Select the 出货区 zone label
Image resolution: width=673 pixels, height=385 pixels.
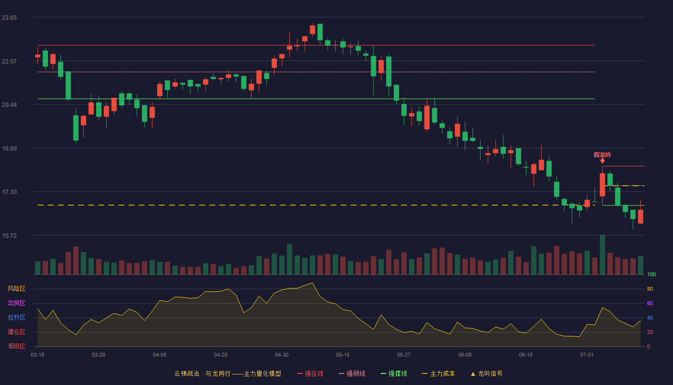point(16,303)
